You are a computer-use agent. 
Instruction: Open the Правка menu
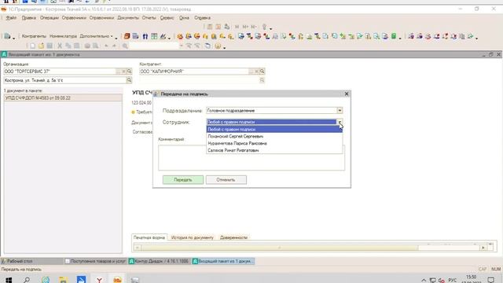pyautogui.click(x=28, y=17)
